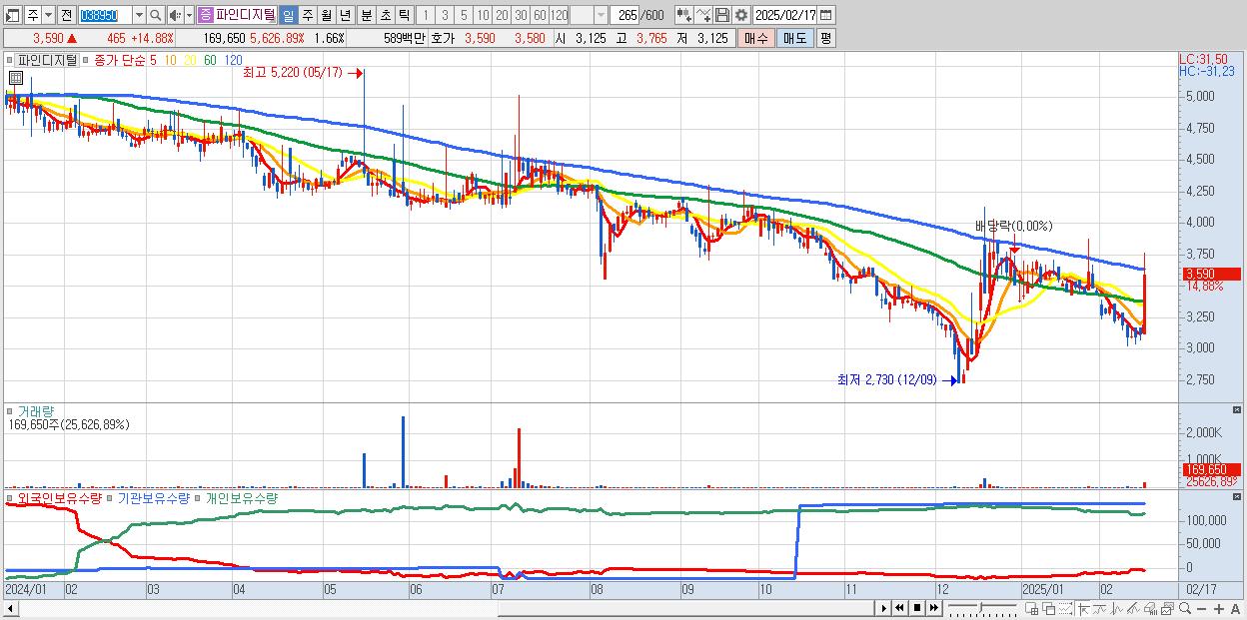This screenshot has height=620, width=1247.
Task: Click the overlapping windows icon at bottom
Action: pyautogui.click(x=1048, y=608)
